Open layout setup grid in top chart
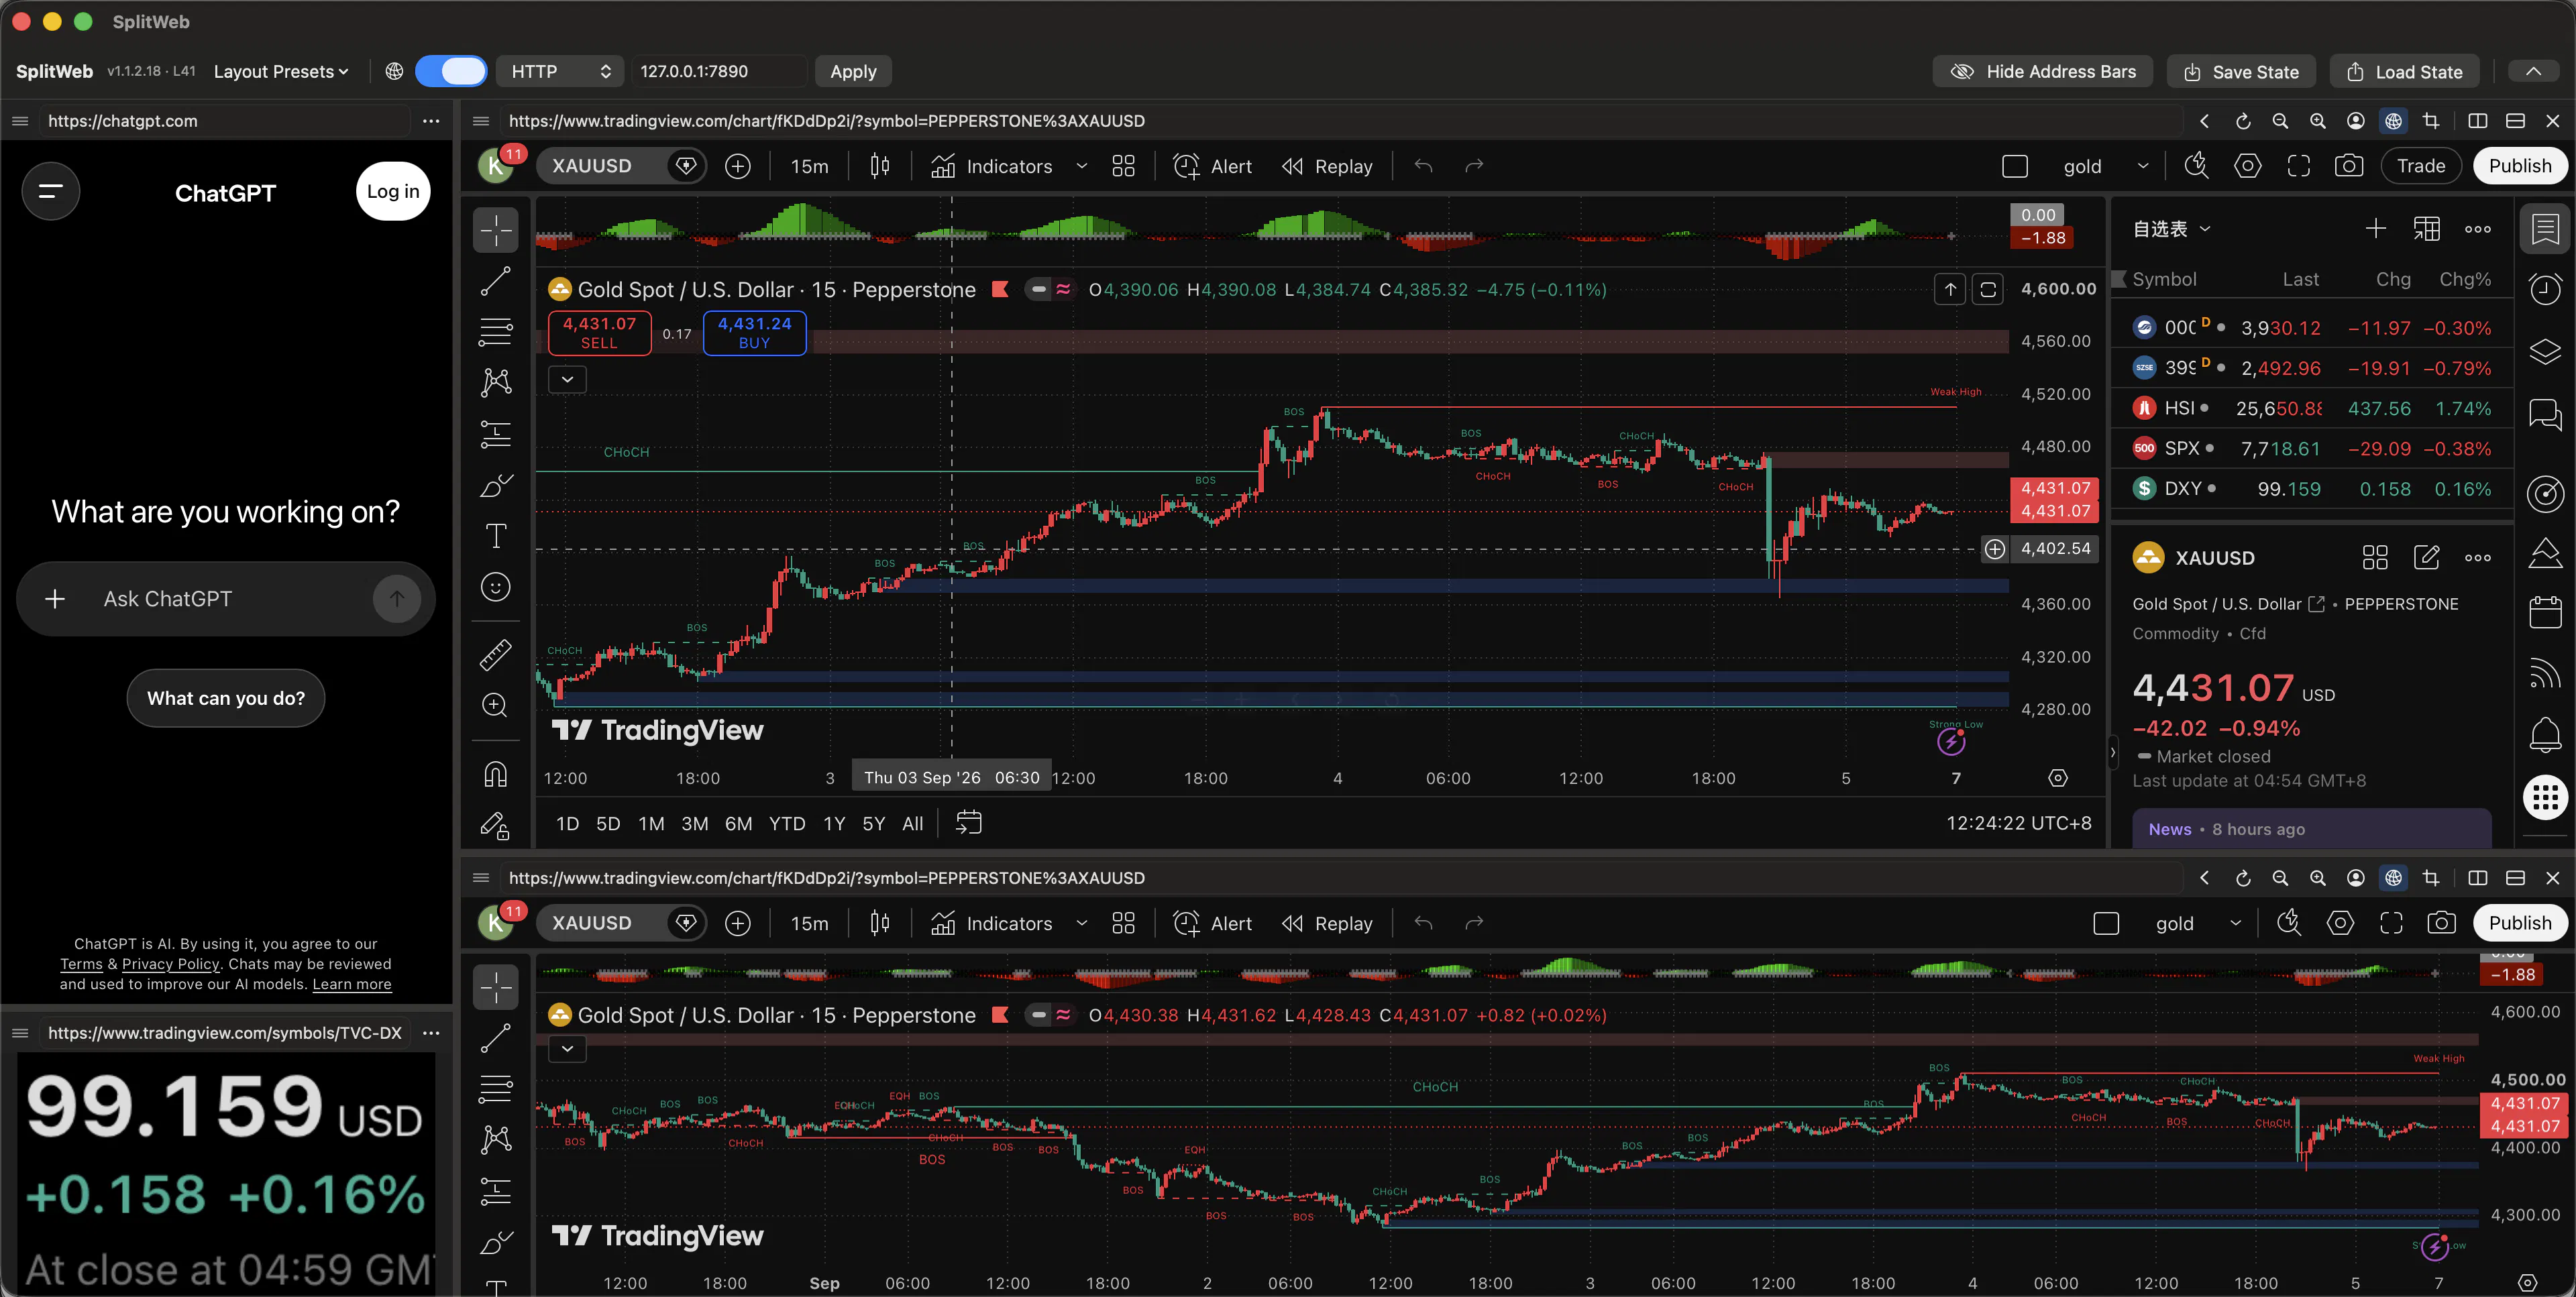This screenshot has height=1297, width=2576. 1123,166
